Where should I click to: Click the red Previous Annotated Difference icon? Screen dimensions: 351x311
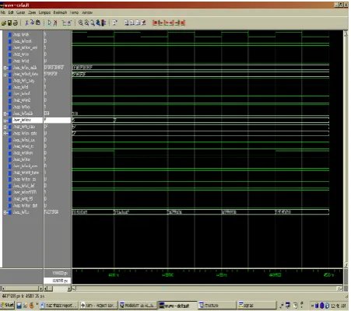click(160, 23)
